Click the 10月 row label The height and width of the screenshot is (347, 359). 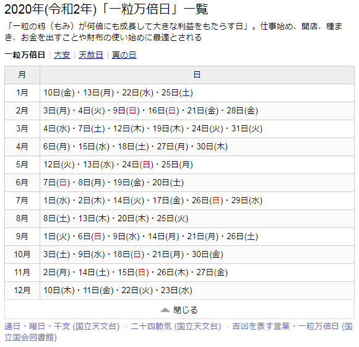[x=22, y=255]
